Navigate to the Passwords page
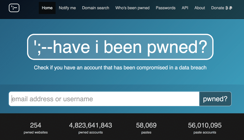 [x=165, y=8]
